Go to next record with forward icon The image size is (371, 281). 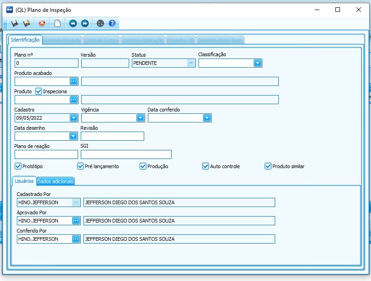click(x=85, y=23)
